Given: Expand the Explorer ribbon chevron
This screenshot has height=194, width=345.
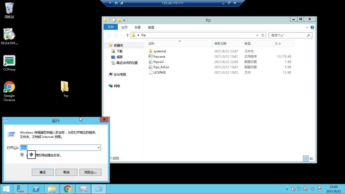Looking at the screenshot, I should (306, 27).
